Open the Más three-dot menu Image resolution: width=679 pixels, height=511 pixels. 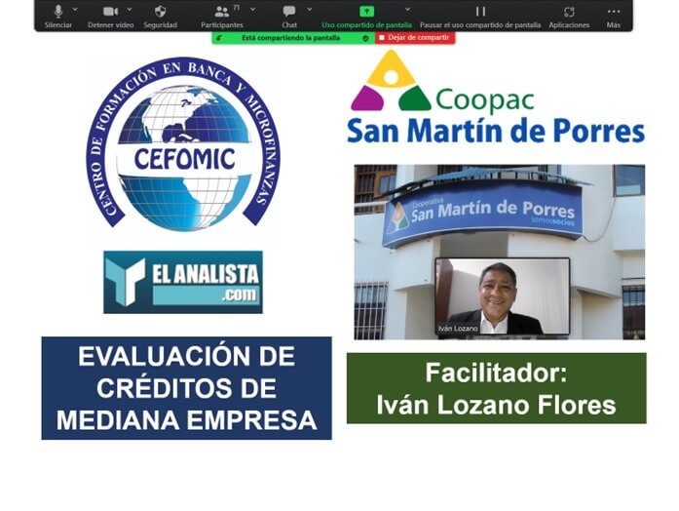pos(613,14)
